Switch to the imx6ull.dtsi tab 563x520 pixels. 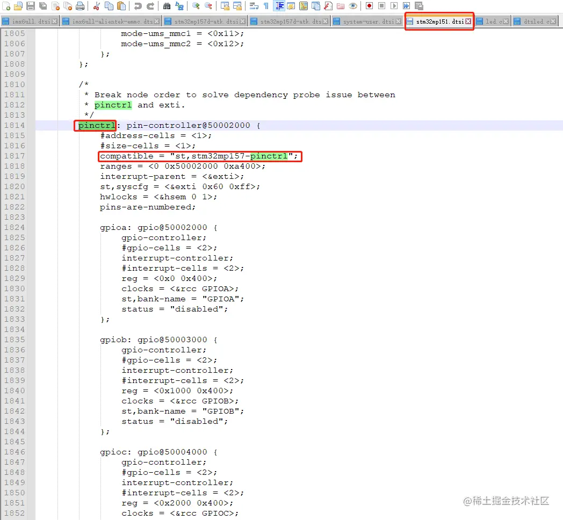click(30, 21)
